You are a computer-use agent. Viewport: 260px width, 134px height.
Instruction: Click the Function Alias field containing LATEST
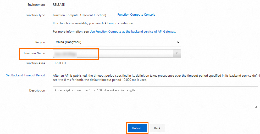pos(117,63)
